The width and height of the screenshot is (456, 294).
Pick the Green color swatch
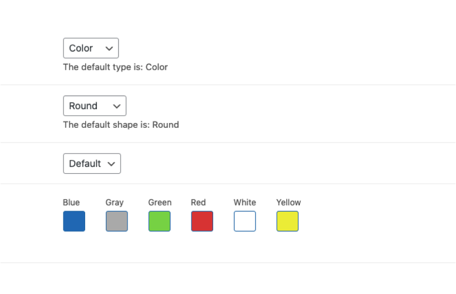coord(159,221)
